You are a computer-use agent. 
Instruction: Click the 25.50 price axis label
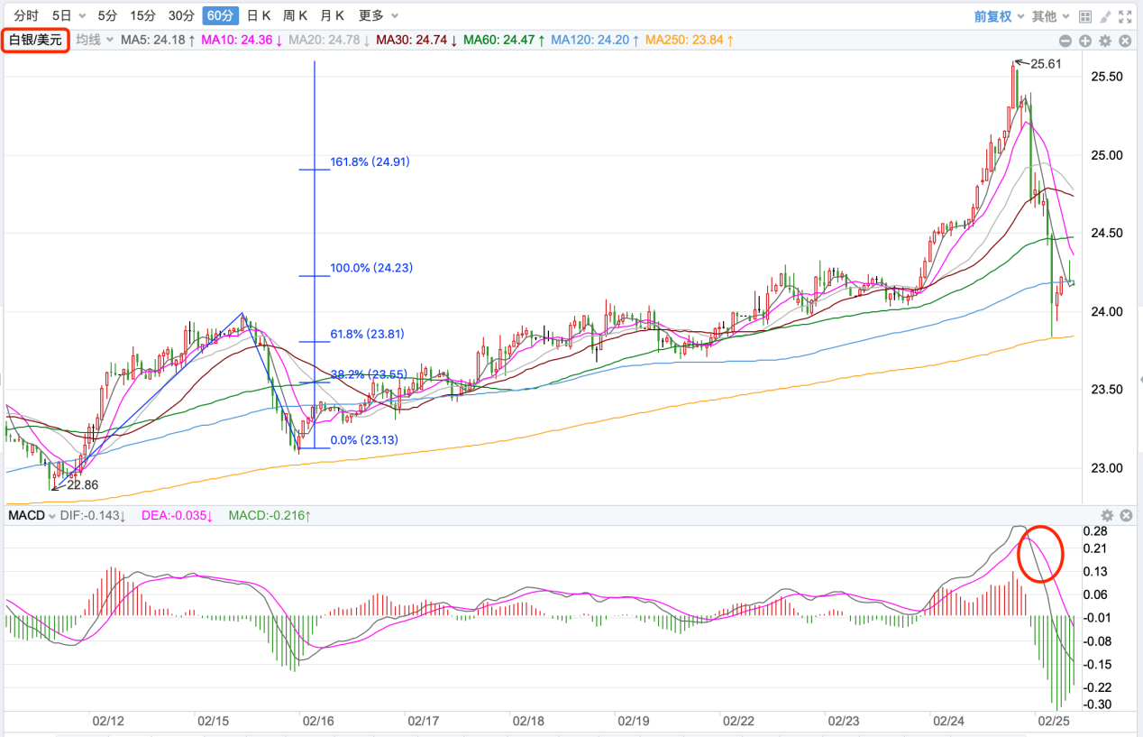[1106, 77]
